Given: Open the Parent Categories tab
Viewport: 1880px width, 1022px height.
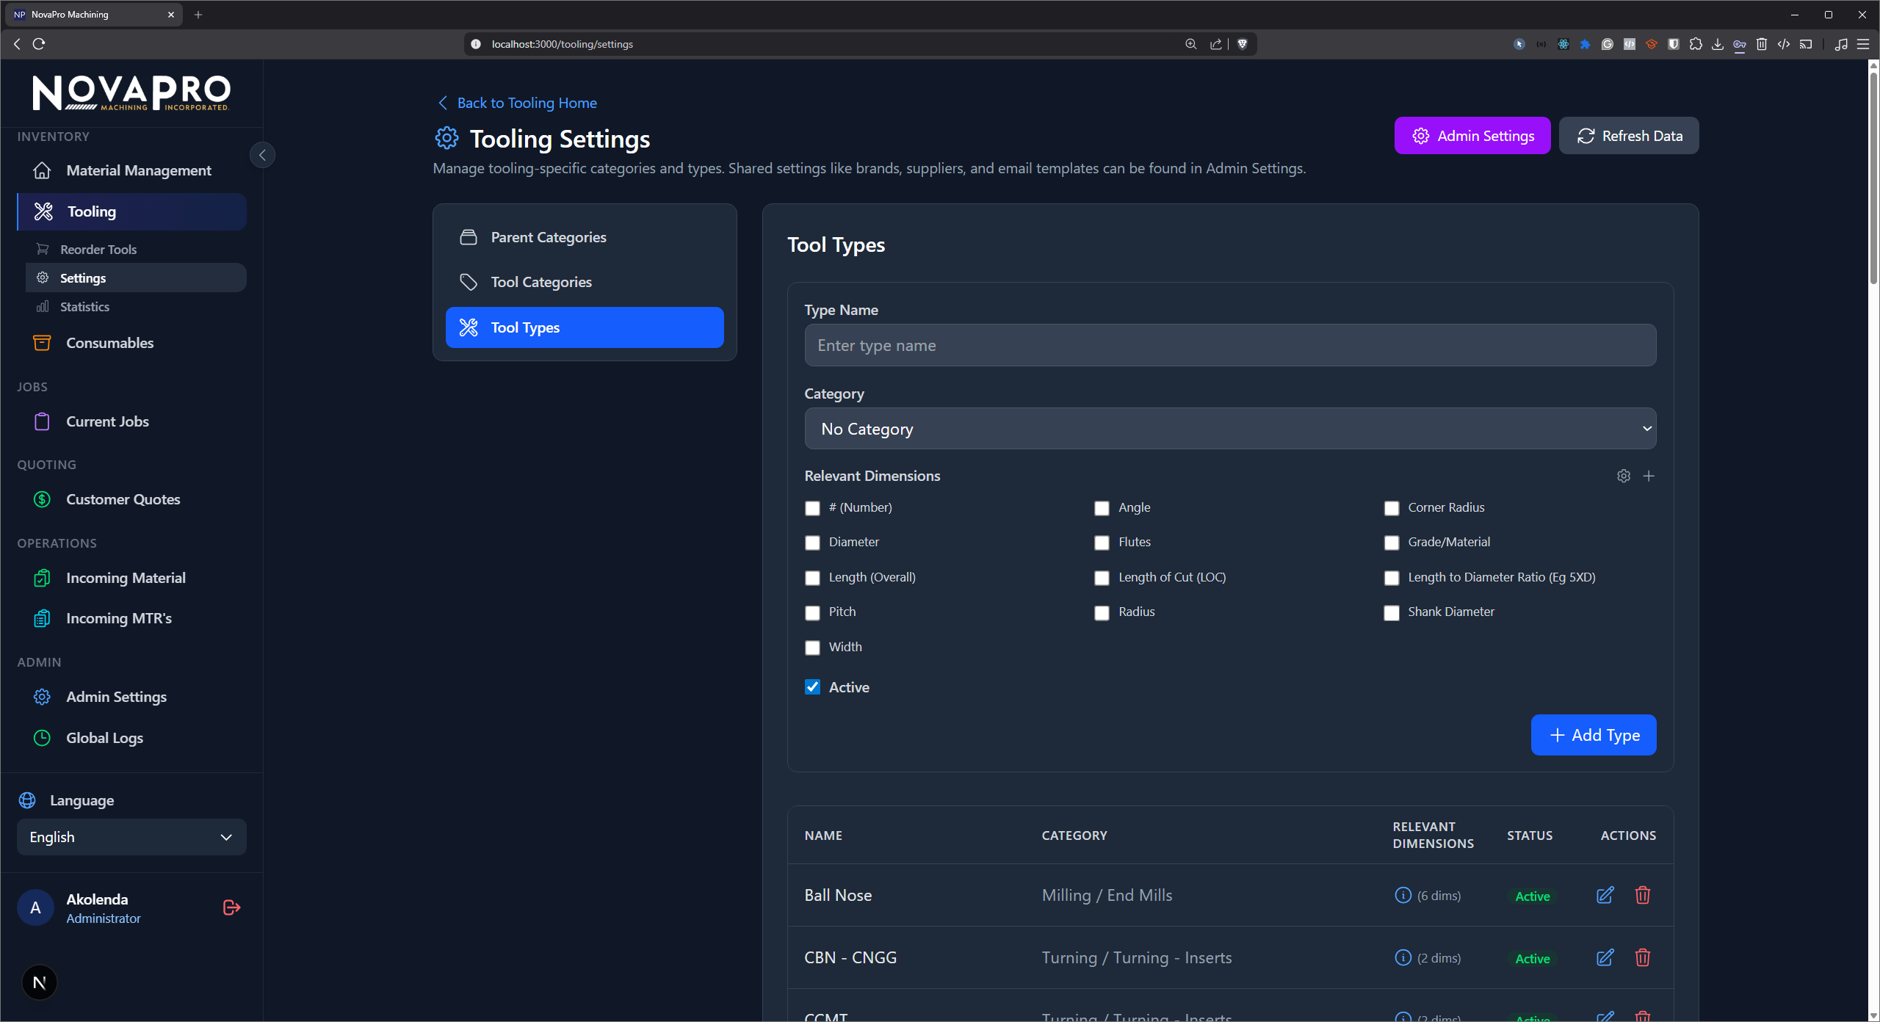Looking at the screenshot, I should [x=549, y=236].
